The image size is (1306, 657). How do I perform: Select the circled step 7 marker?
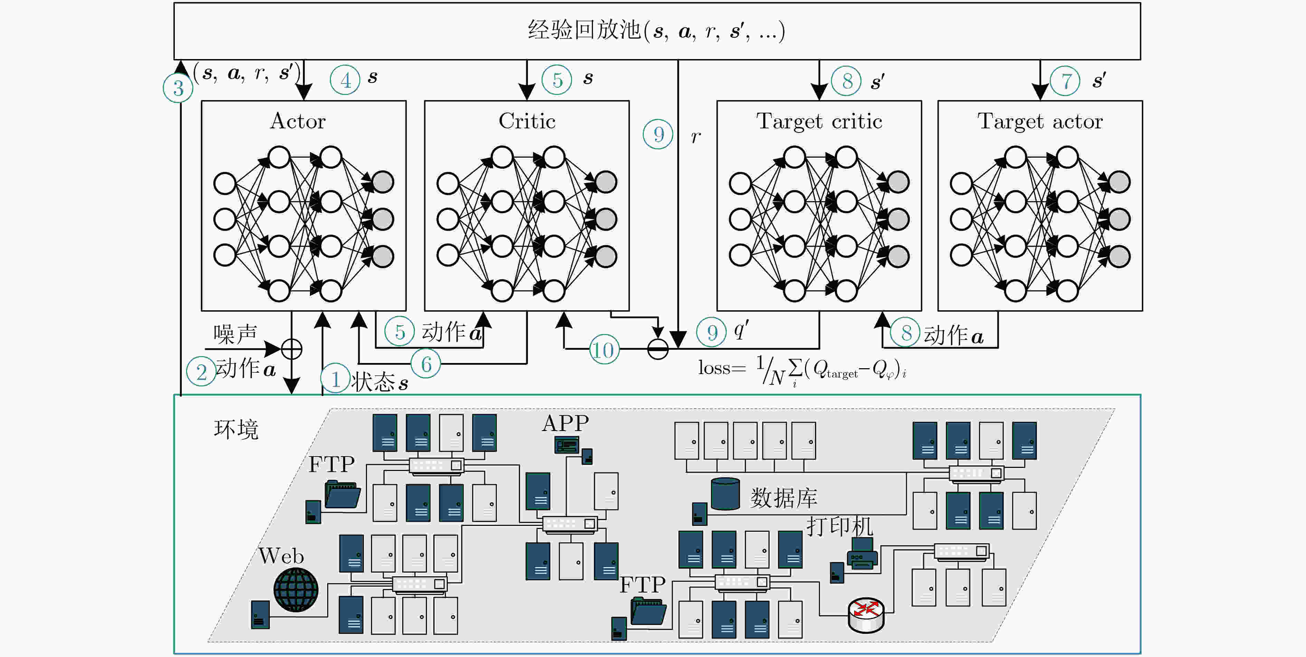click(x=1065, y=81)
